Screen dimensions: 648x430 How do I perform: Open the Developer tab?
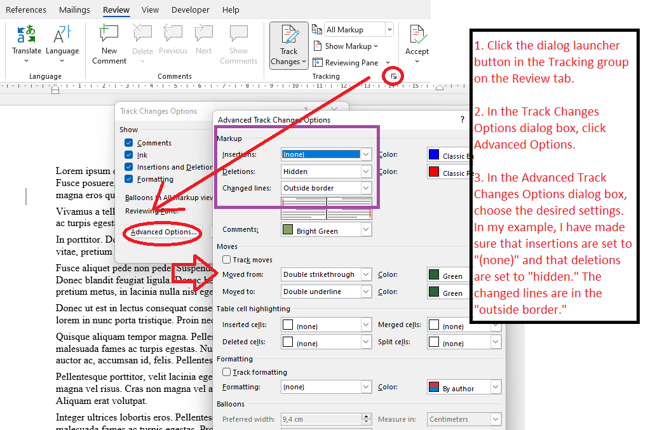point(190,10)
